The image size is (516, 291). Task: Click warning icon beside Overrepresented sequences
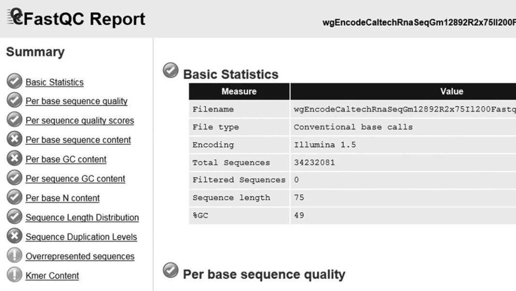(x=14, y=256)
